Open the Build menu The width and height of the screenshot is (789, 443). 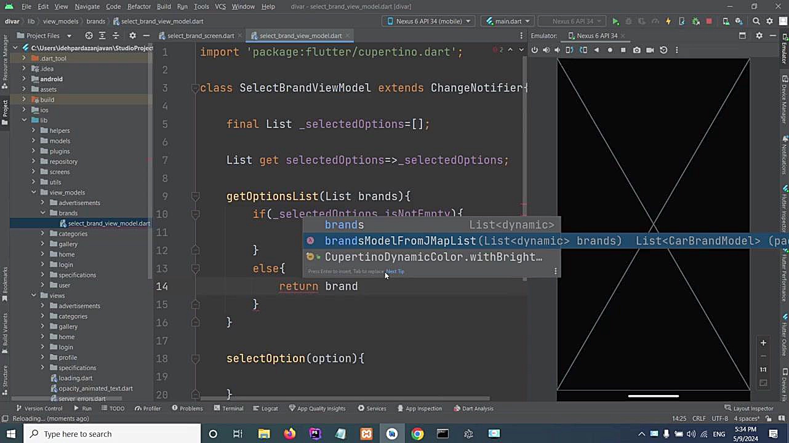coord(164,6)
